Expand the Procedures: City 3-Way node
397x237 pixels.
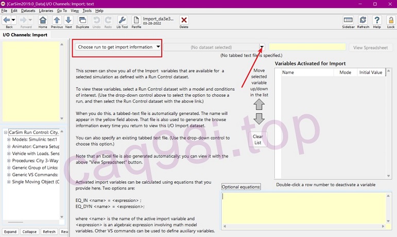[9, 161]
